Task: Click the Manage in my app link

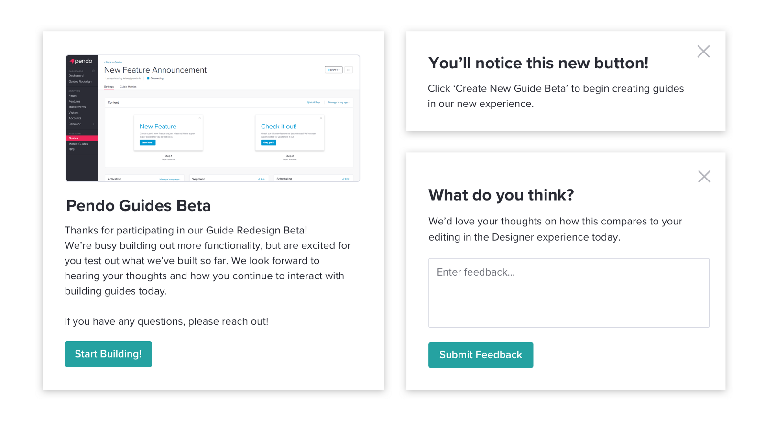Action: point(339,102)
